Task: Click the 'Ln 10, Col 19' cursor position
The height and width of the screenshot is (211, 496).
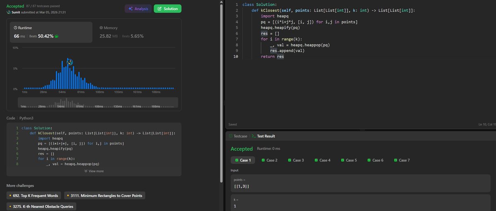Action: point(486,124)
